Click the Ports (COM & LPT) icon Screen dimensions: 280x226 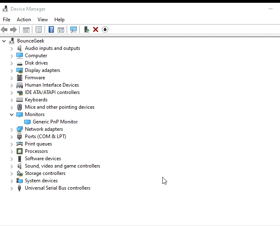(19, 136)
